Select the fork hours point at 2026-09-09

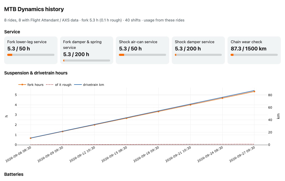(x=62, y=132)
